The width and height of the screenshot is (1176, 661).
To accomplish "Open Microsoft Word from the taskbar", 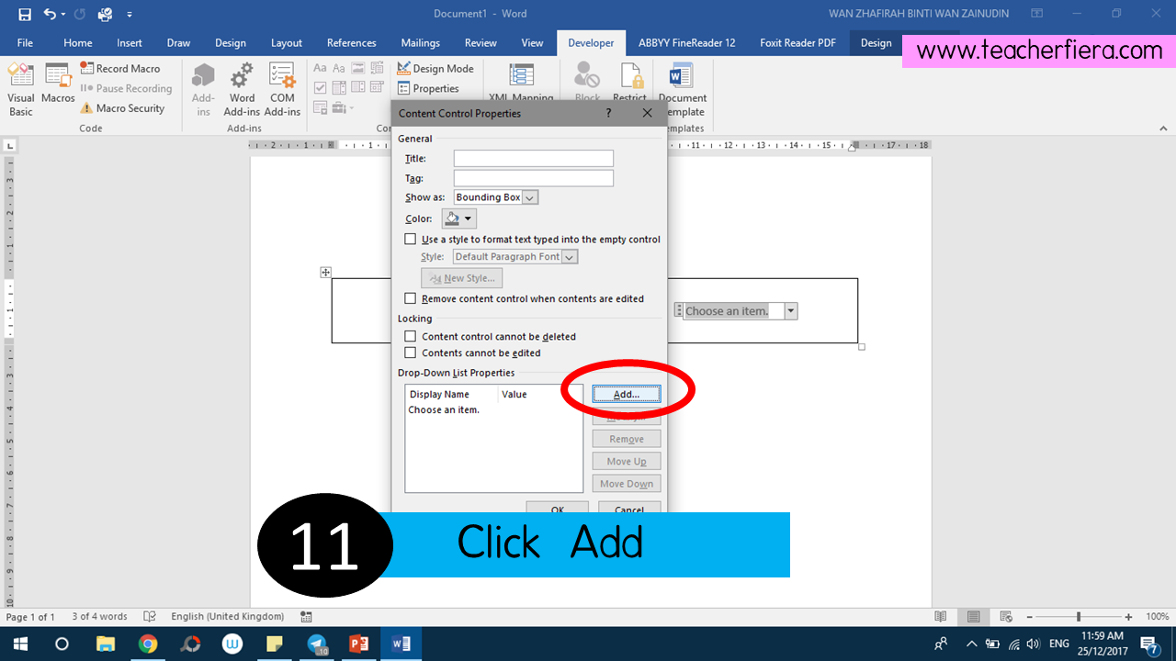I will (401, 644).
